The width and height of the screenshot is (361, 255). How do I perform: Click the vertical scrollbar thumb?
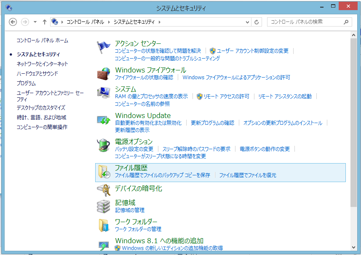coord(354,123)
